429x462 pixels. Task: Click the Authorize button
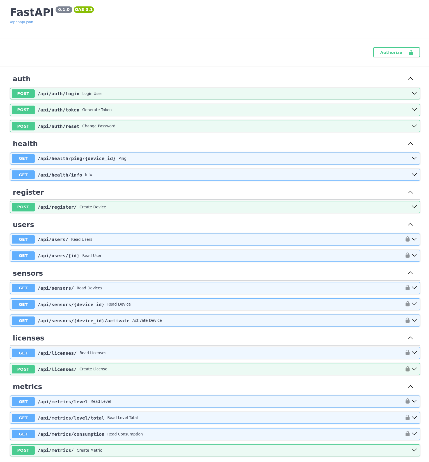click(x=396, y=52)
